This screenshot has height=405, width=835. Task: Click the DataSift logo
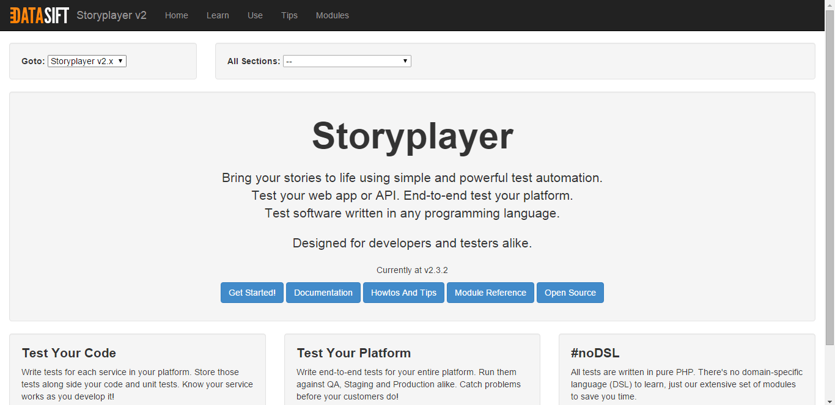tap(39, 15)
